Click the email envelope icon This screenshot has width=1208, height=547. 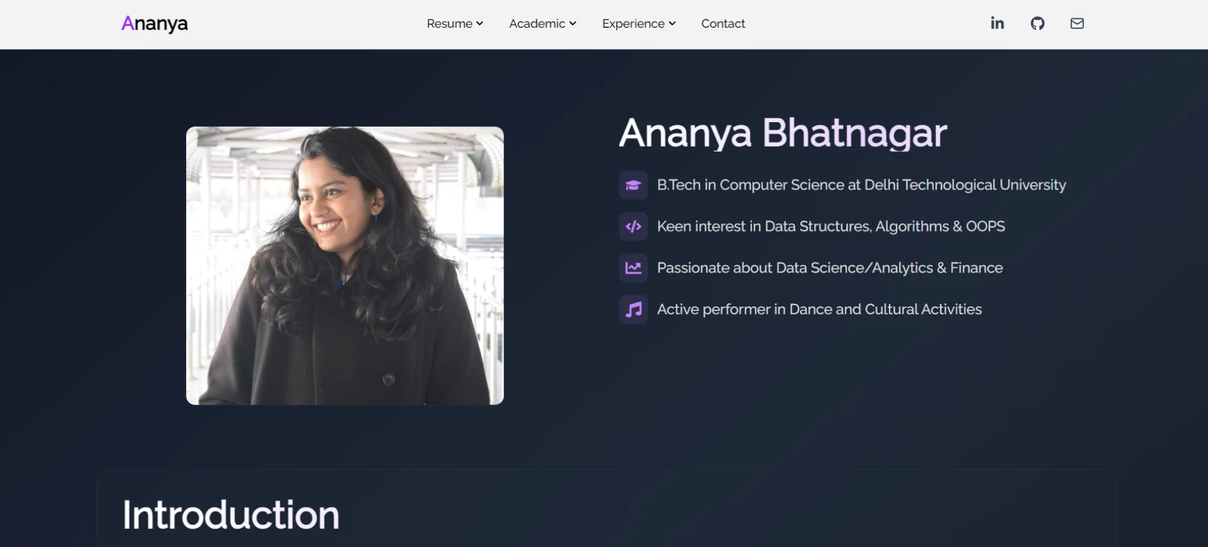click(x=1077, y=23)
